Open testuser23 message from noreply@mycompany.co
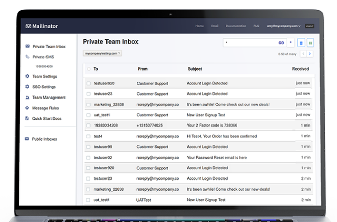 198,178
